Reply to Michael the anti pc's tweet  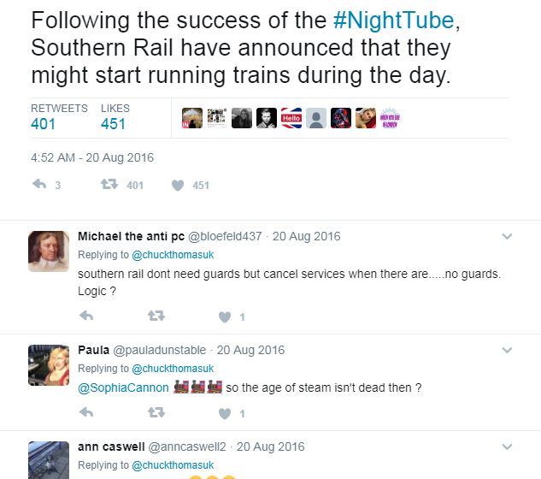click(x=85, y=316)
